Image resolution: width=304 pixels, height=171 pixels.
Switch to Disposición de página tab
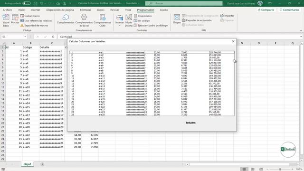(x=60, y=10)
